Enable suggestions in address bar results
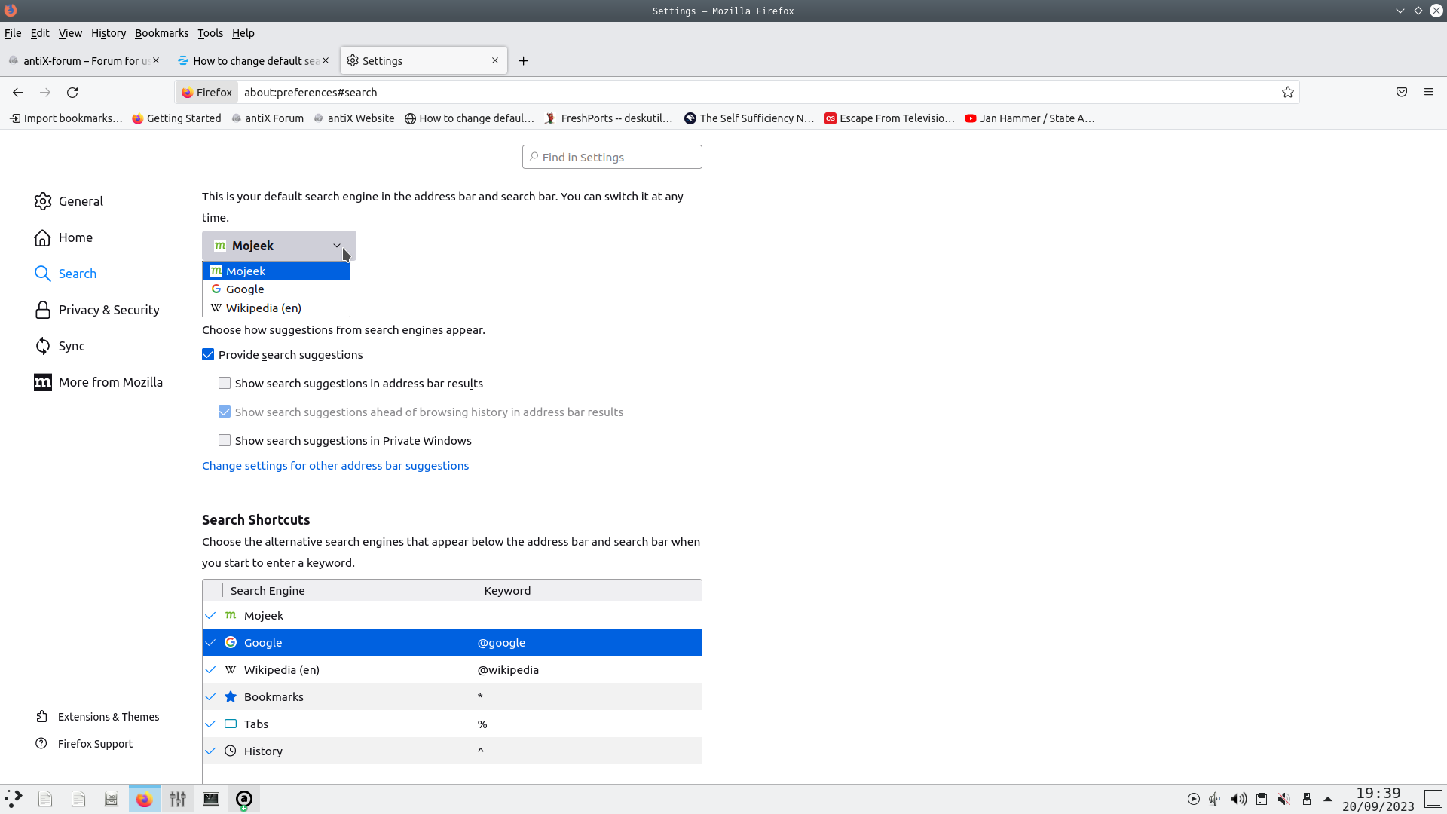The width and height of the screenshot is (1447, 814). pos(225,383)
